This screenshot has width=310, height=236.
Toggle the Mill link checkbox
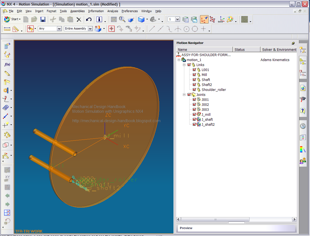(194, 75)
